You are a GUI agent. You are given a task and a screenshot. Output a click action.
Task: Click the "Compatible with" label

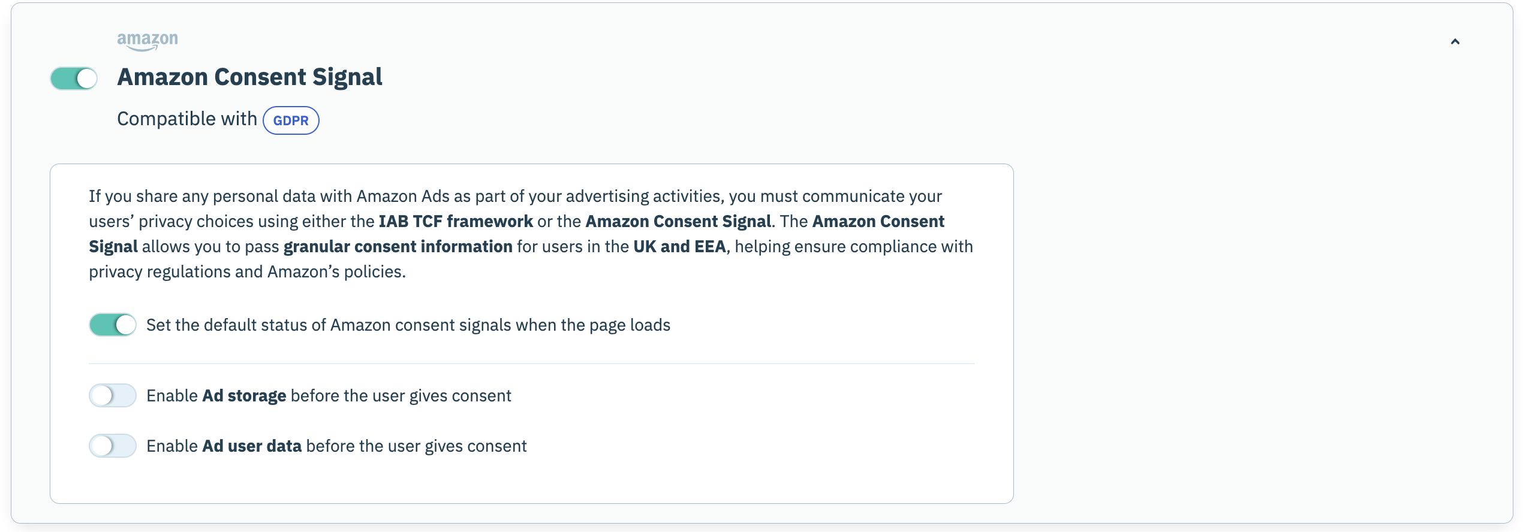click(x=186, y=119)
